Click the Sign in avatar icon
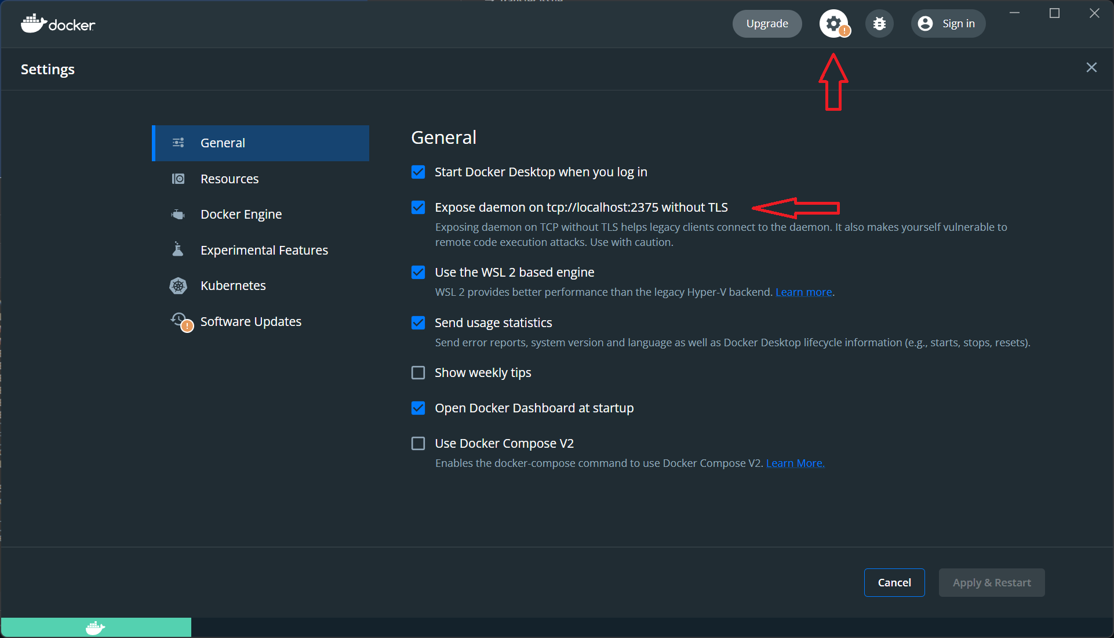The image size is (1114, 638). pos(926,23)
